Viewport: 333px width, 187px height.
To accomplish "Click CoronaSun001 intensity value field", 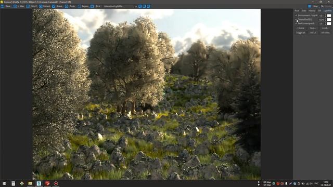I will (x=322, y=20).
